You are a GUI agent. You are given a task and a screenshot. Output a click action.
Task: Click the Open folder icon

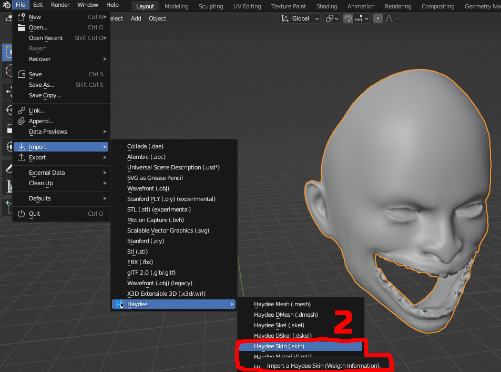[22, 27]
